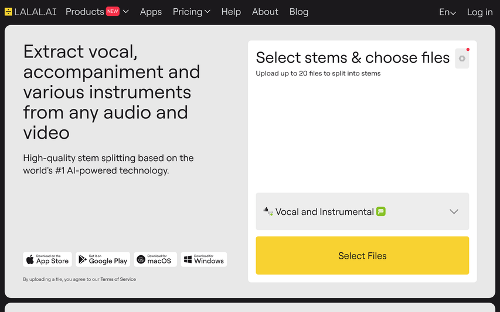Navigate to the About page
This screenshot has width=500, height=312.
pyautogui.click(x=265, y=12)
